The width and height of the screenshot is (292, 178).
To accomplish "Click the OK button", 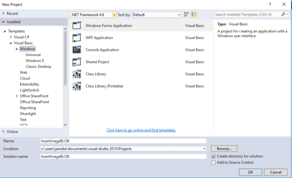I will click(251, 172).
